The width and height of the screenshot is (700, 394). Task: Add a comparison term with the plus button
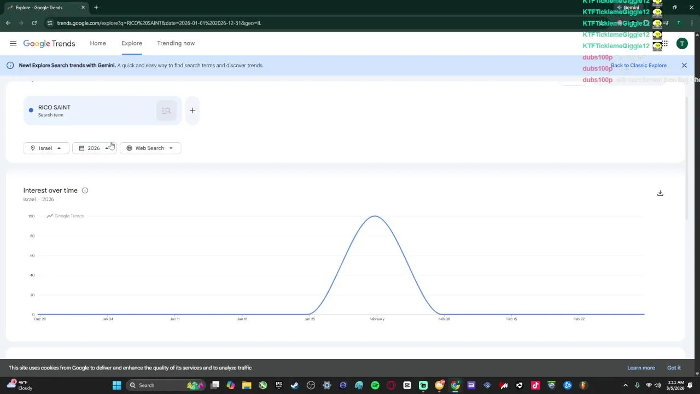(x=192, y=111)
